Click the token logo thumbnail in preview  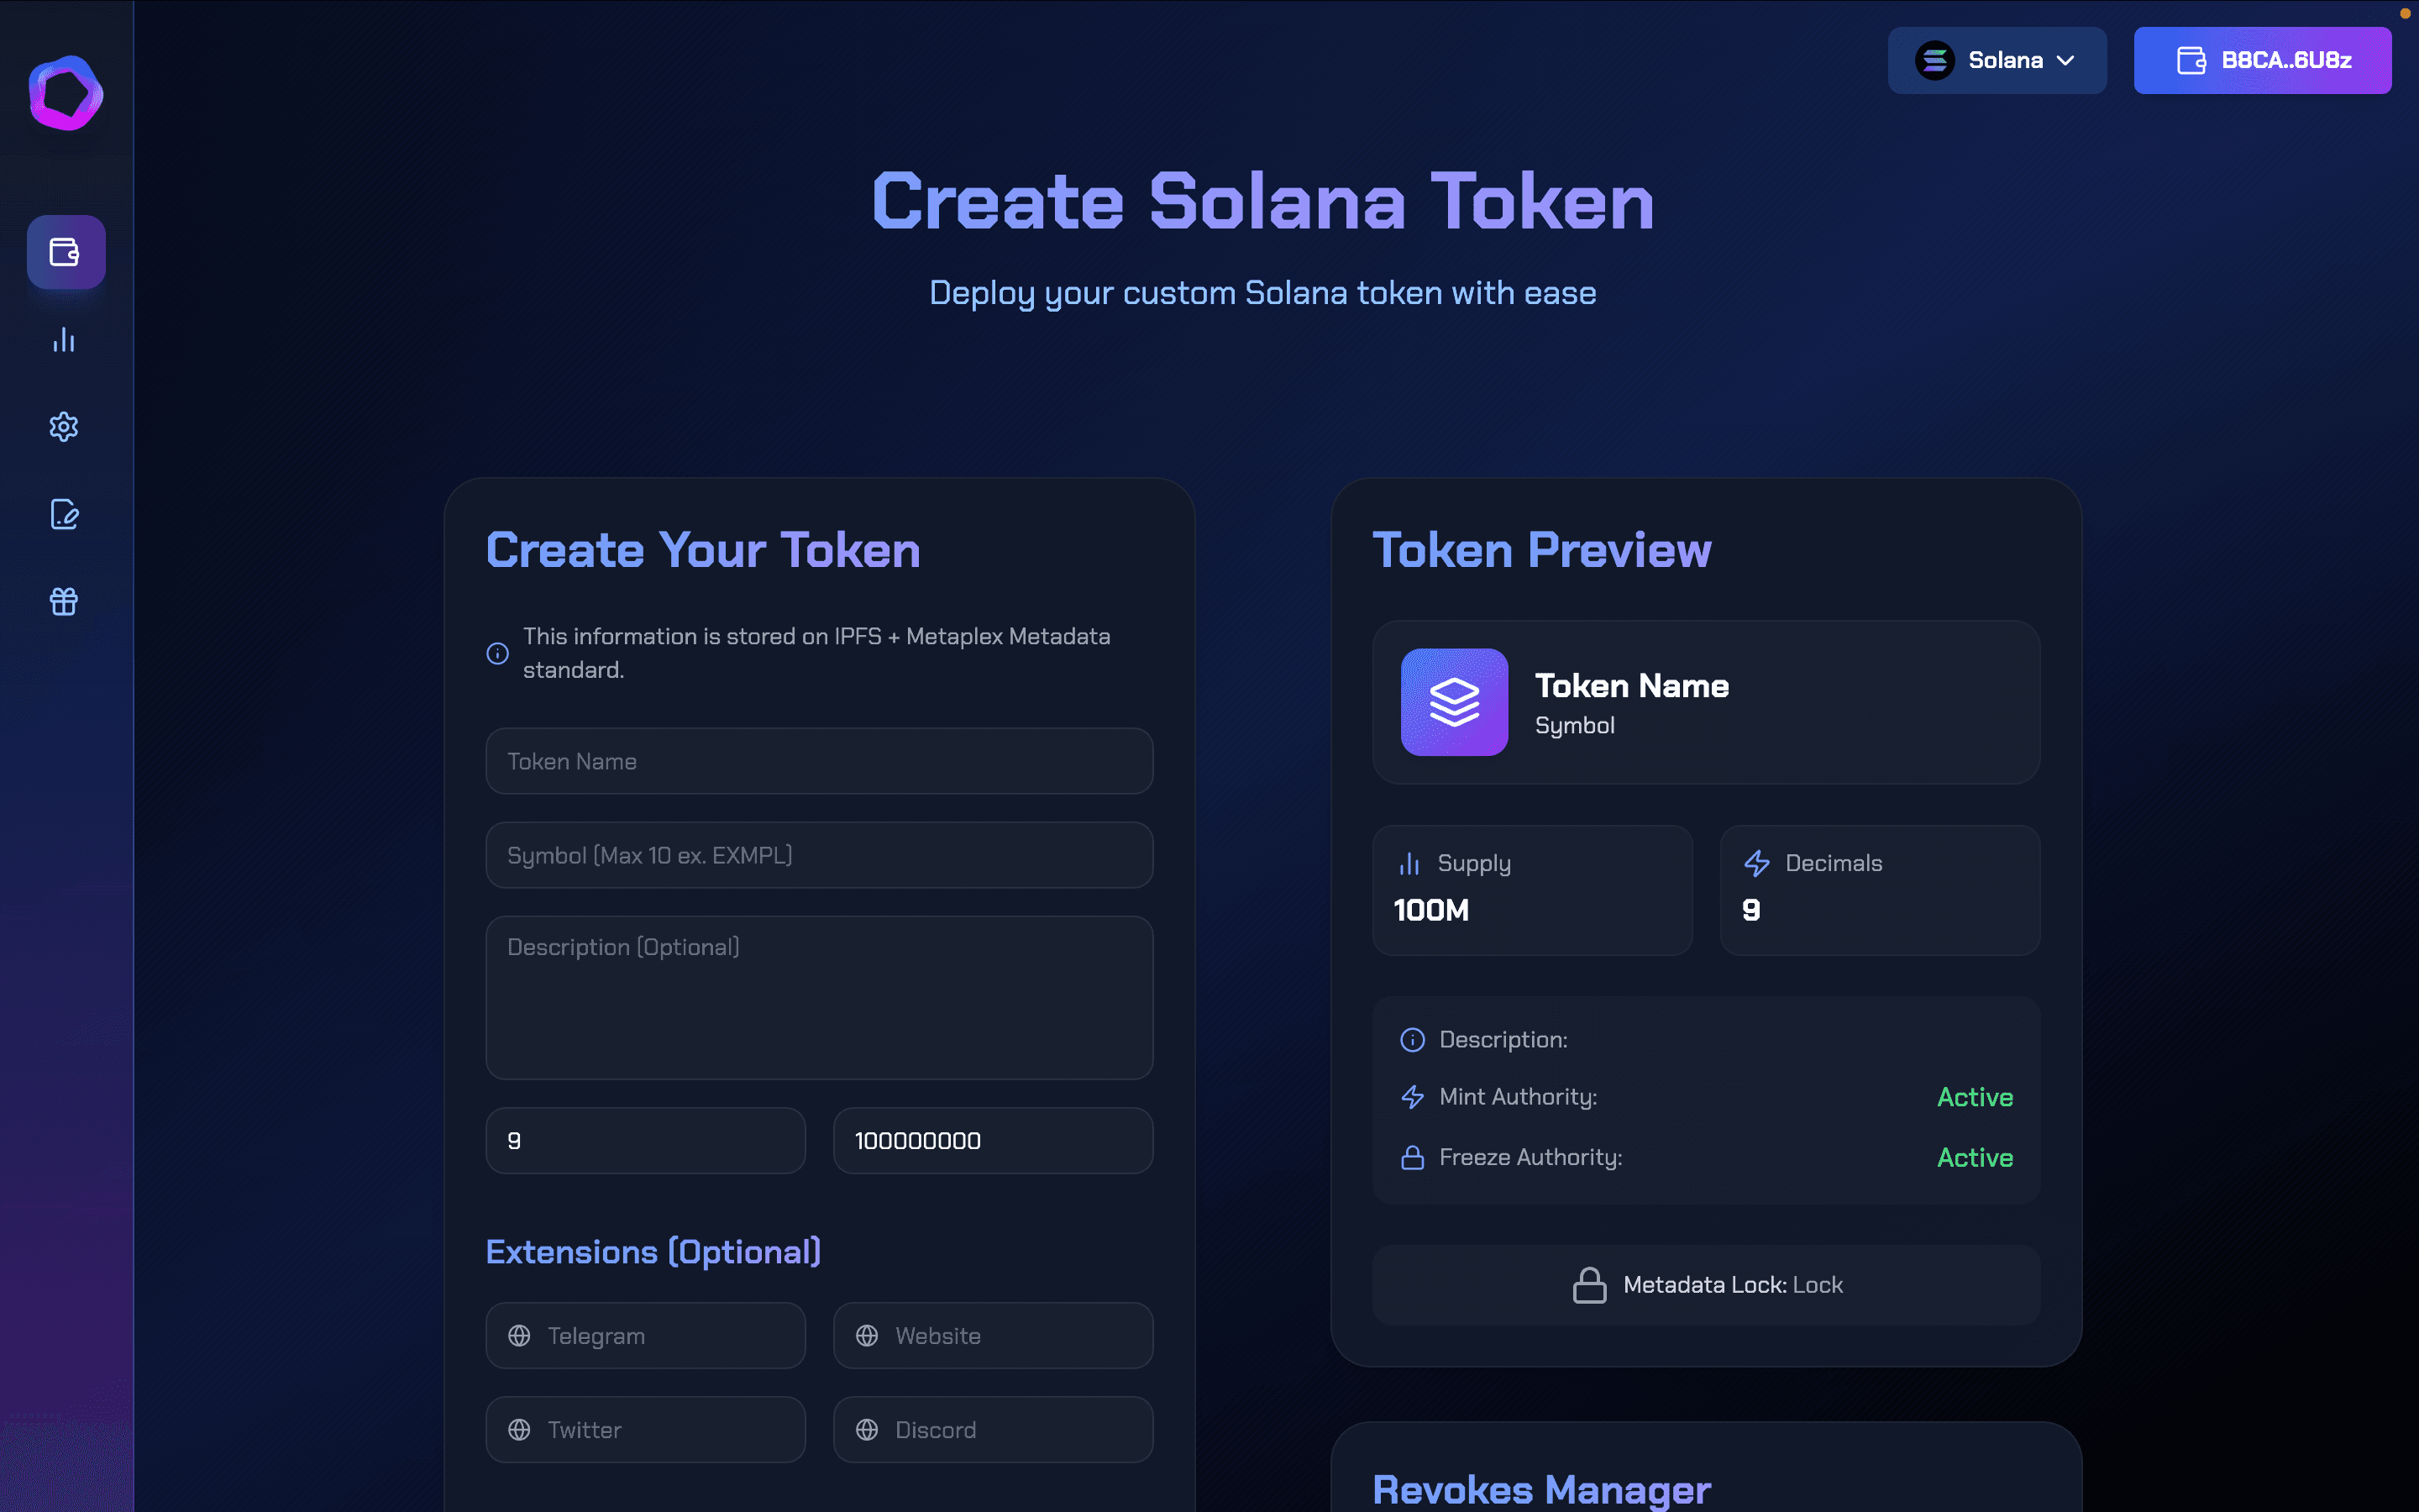(1453, 702)
